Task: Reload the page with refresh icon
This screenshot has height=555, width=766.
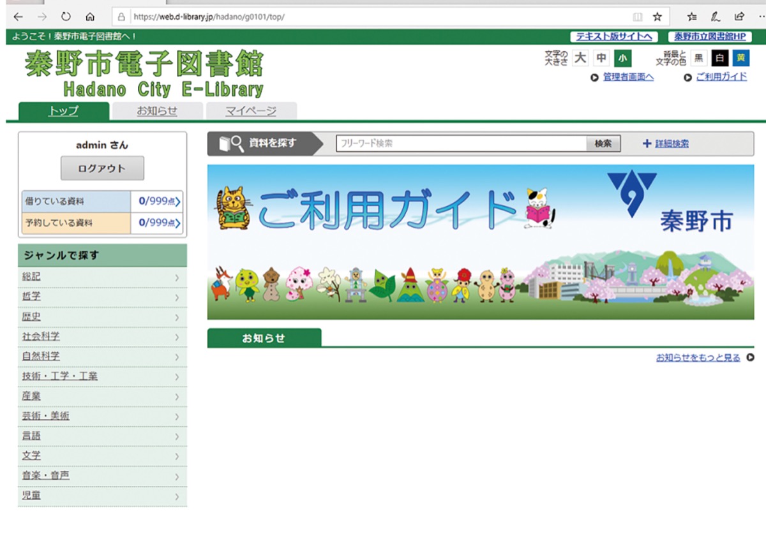Action: point(66,17)
